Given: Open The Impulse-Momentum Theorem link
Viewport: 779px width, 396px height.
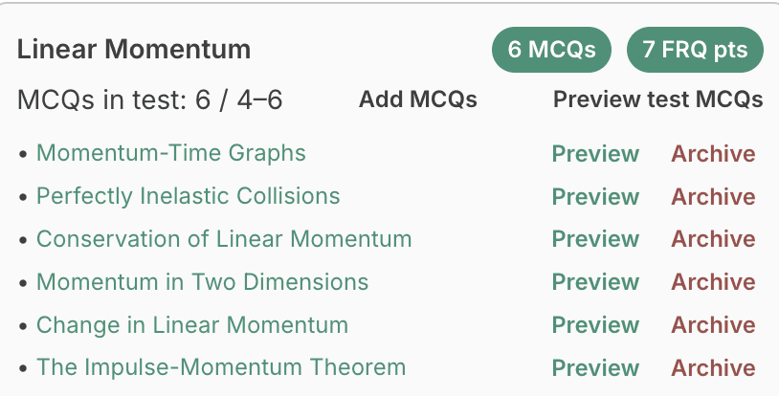Looking at the screenshot, I should (x=221, y=367).
